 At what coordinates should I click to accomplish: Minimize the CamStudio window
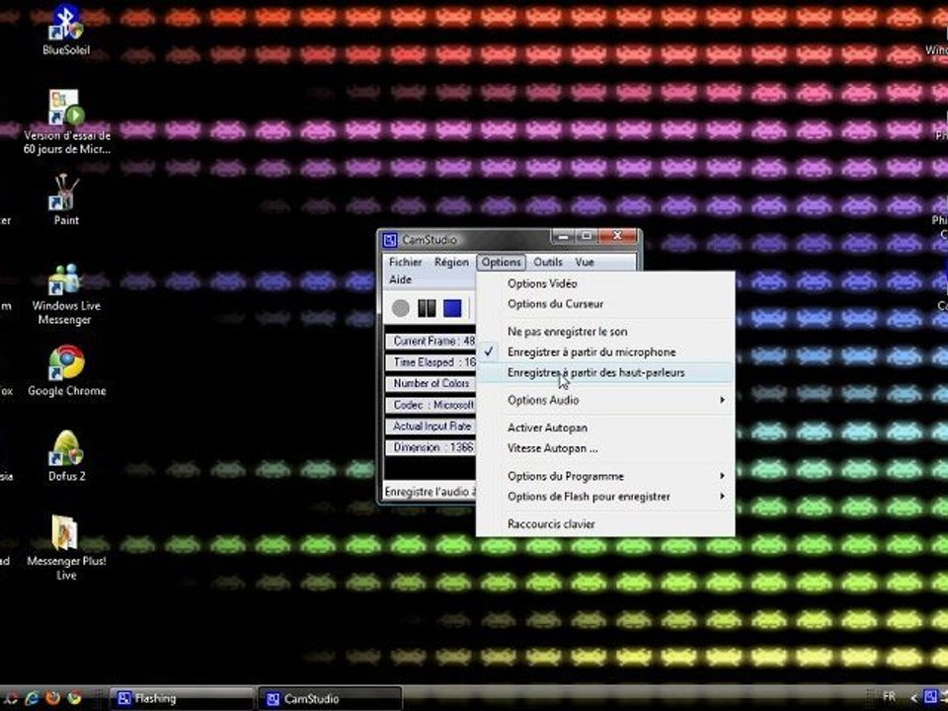[563, 236]
